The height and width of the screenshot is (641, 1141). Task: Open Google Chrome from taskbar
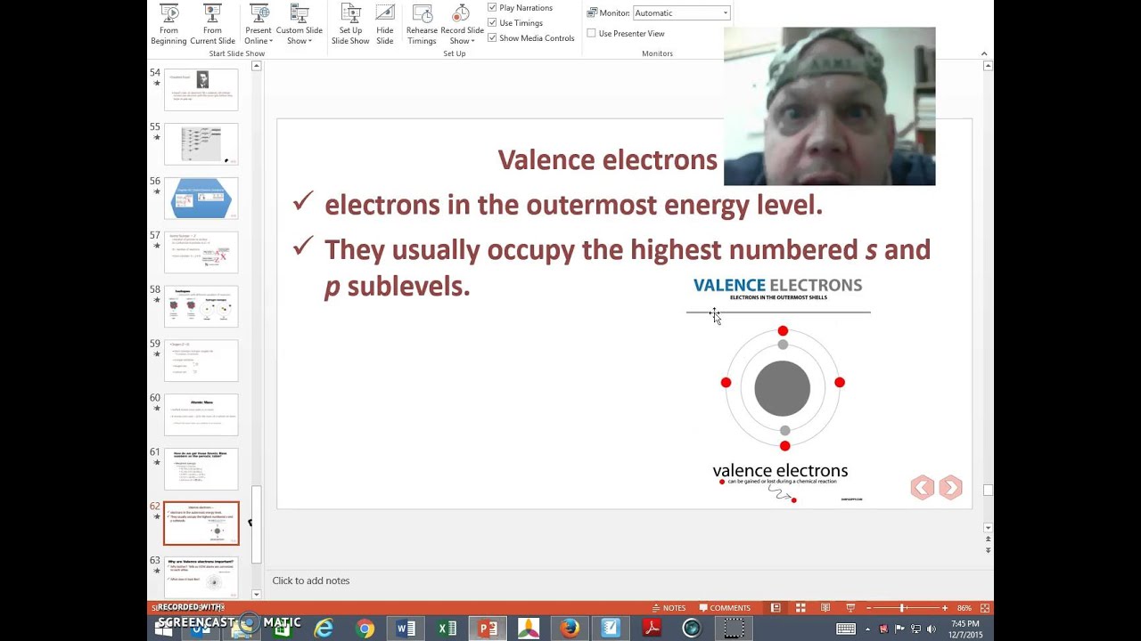[x=365, y=629]
